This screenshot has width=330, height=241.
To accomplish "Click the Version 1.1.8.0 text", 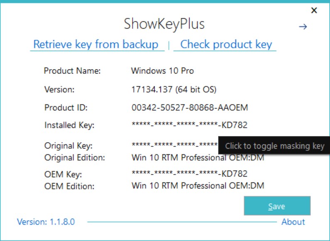I will (x=46, y=222).
